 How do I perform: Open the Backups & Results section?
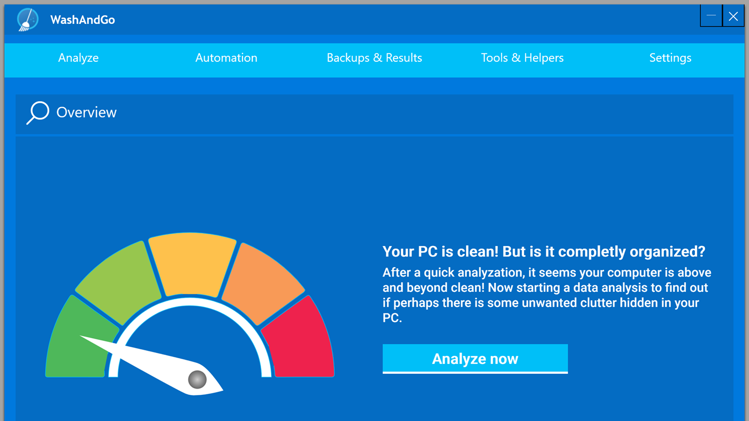tap(374, 58)
